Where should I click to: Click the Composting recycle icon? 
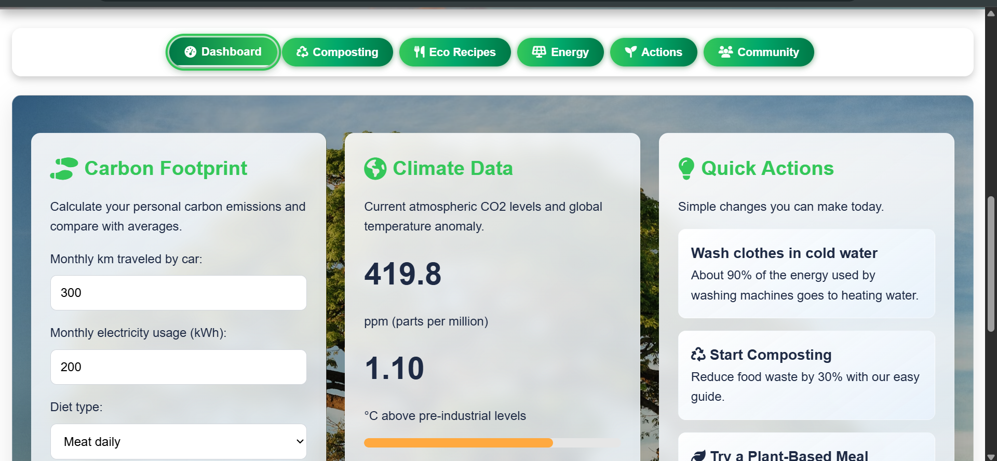[x=302, y=52]
